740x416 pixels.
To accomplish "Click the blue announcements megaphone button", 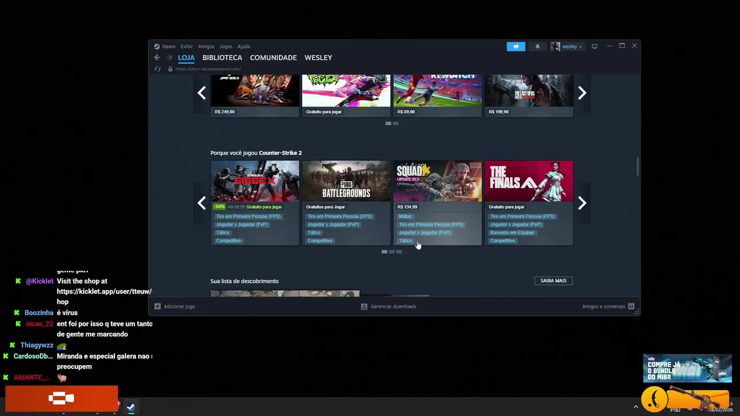I will pyautogui.click(x=516, y=46).
